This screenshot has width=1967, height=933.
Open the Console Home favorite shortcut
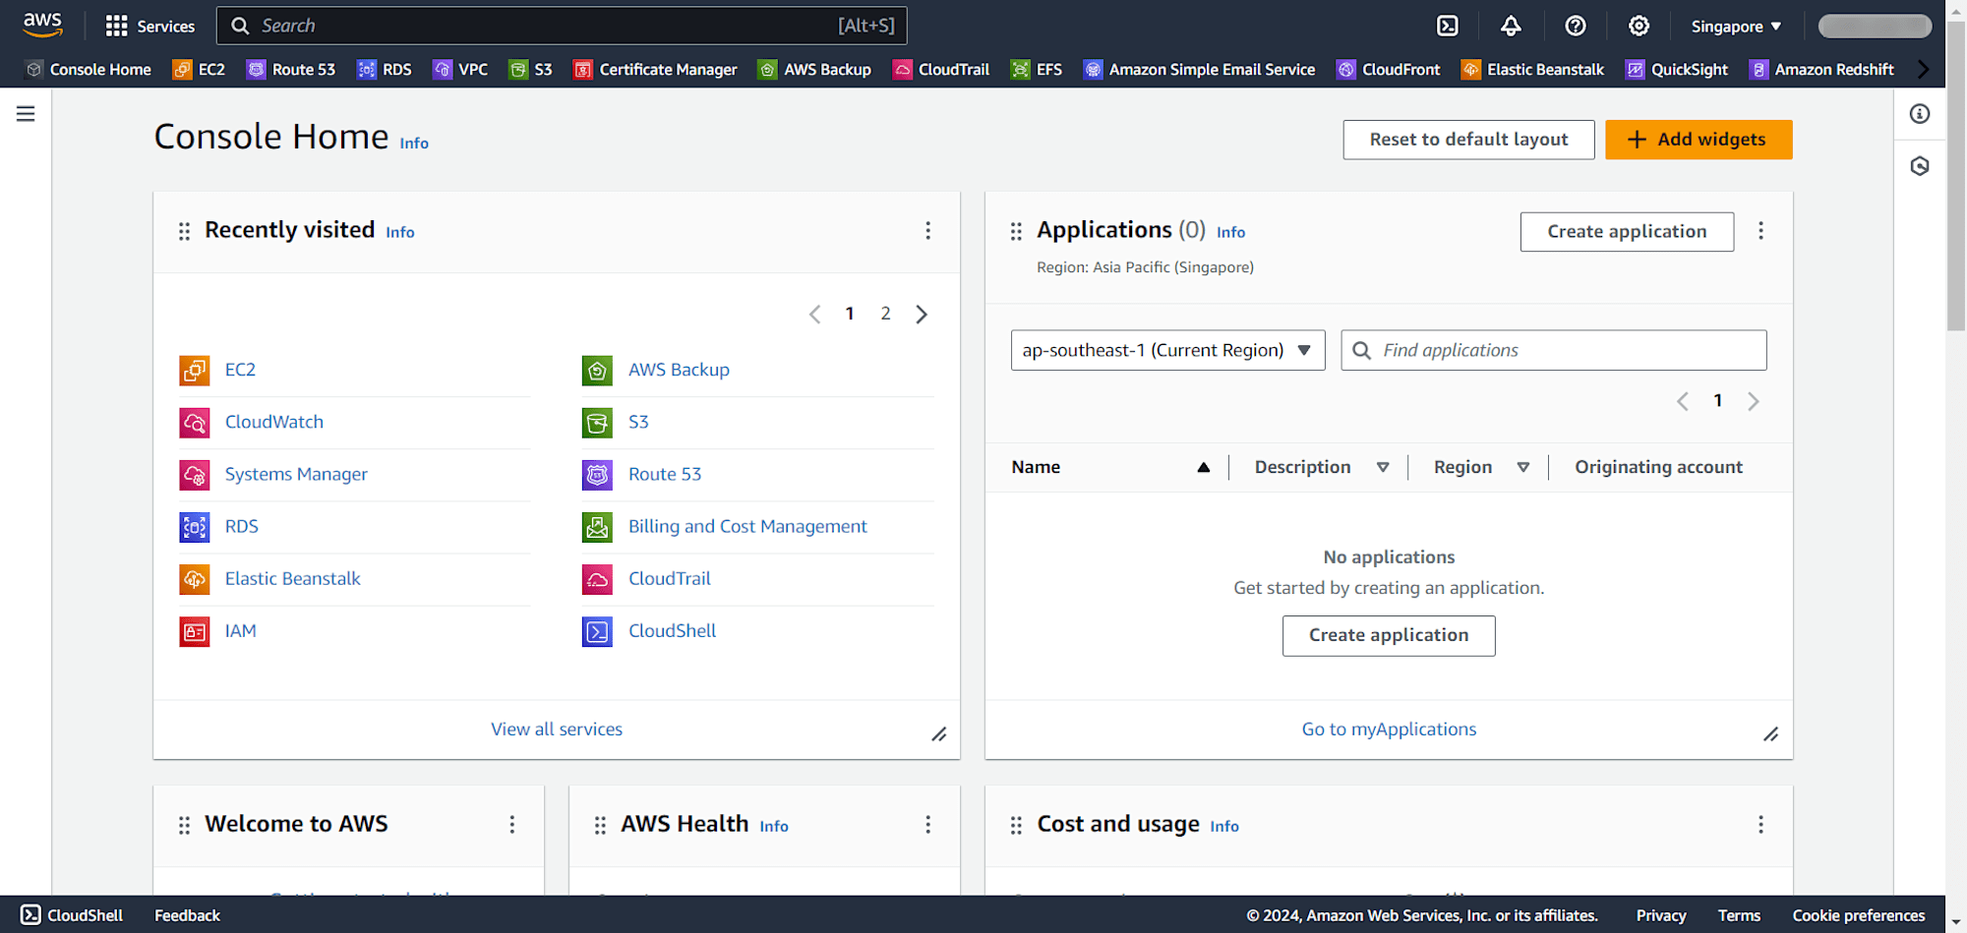(x=89, y=70)
